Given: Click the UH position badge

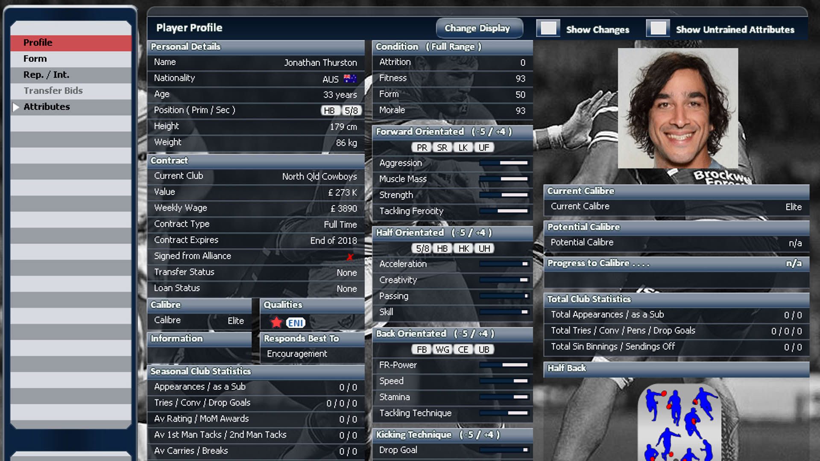Looking at the screenshot, I should (484, 248).
